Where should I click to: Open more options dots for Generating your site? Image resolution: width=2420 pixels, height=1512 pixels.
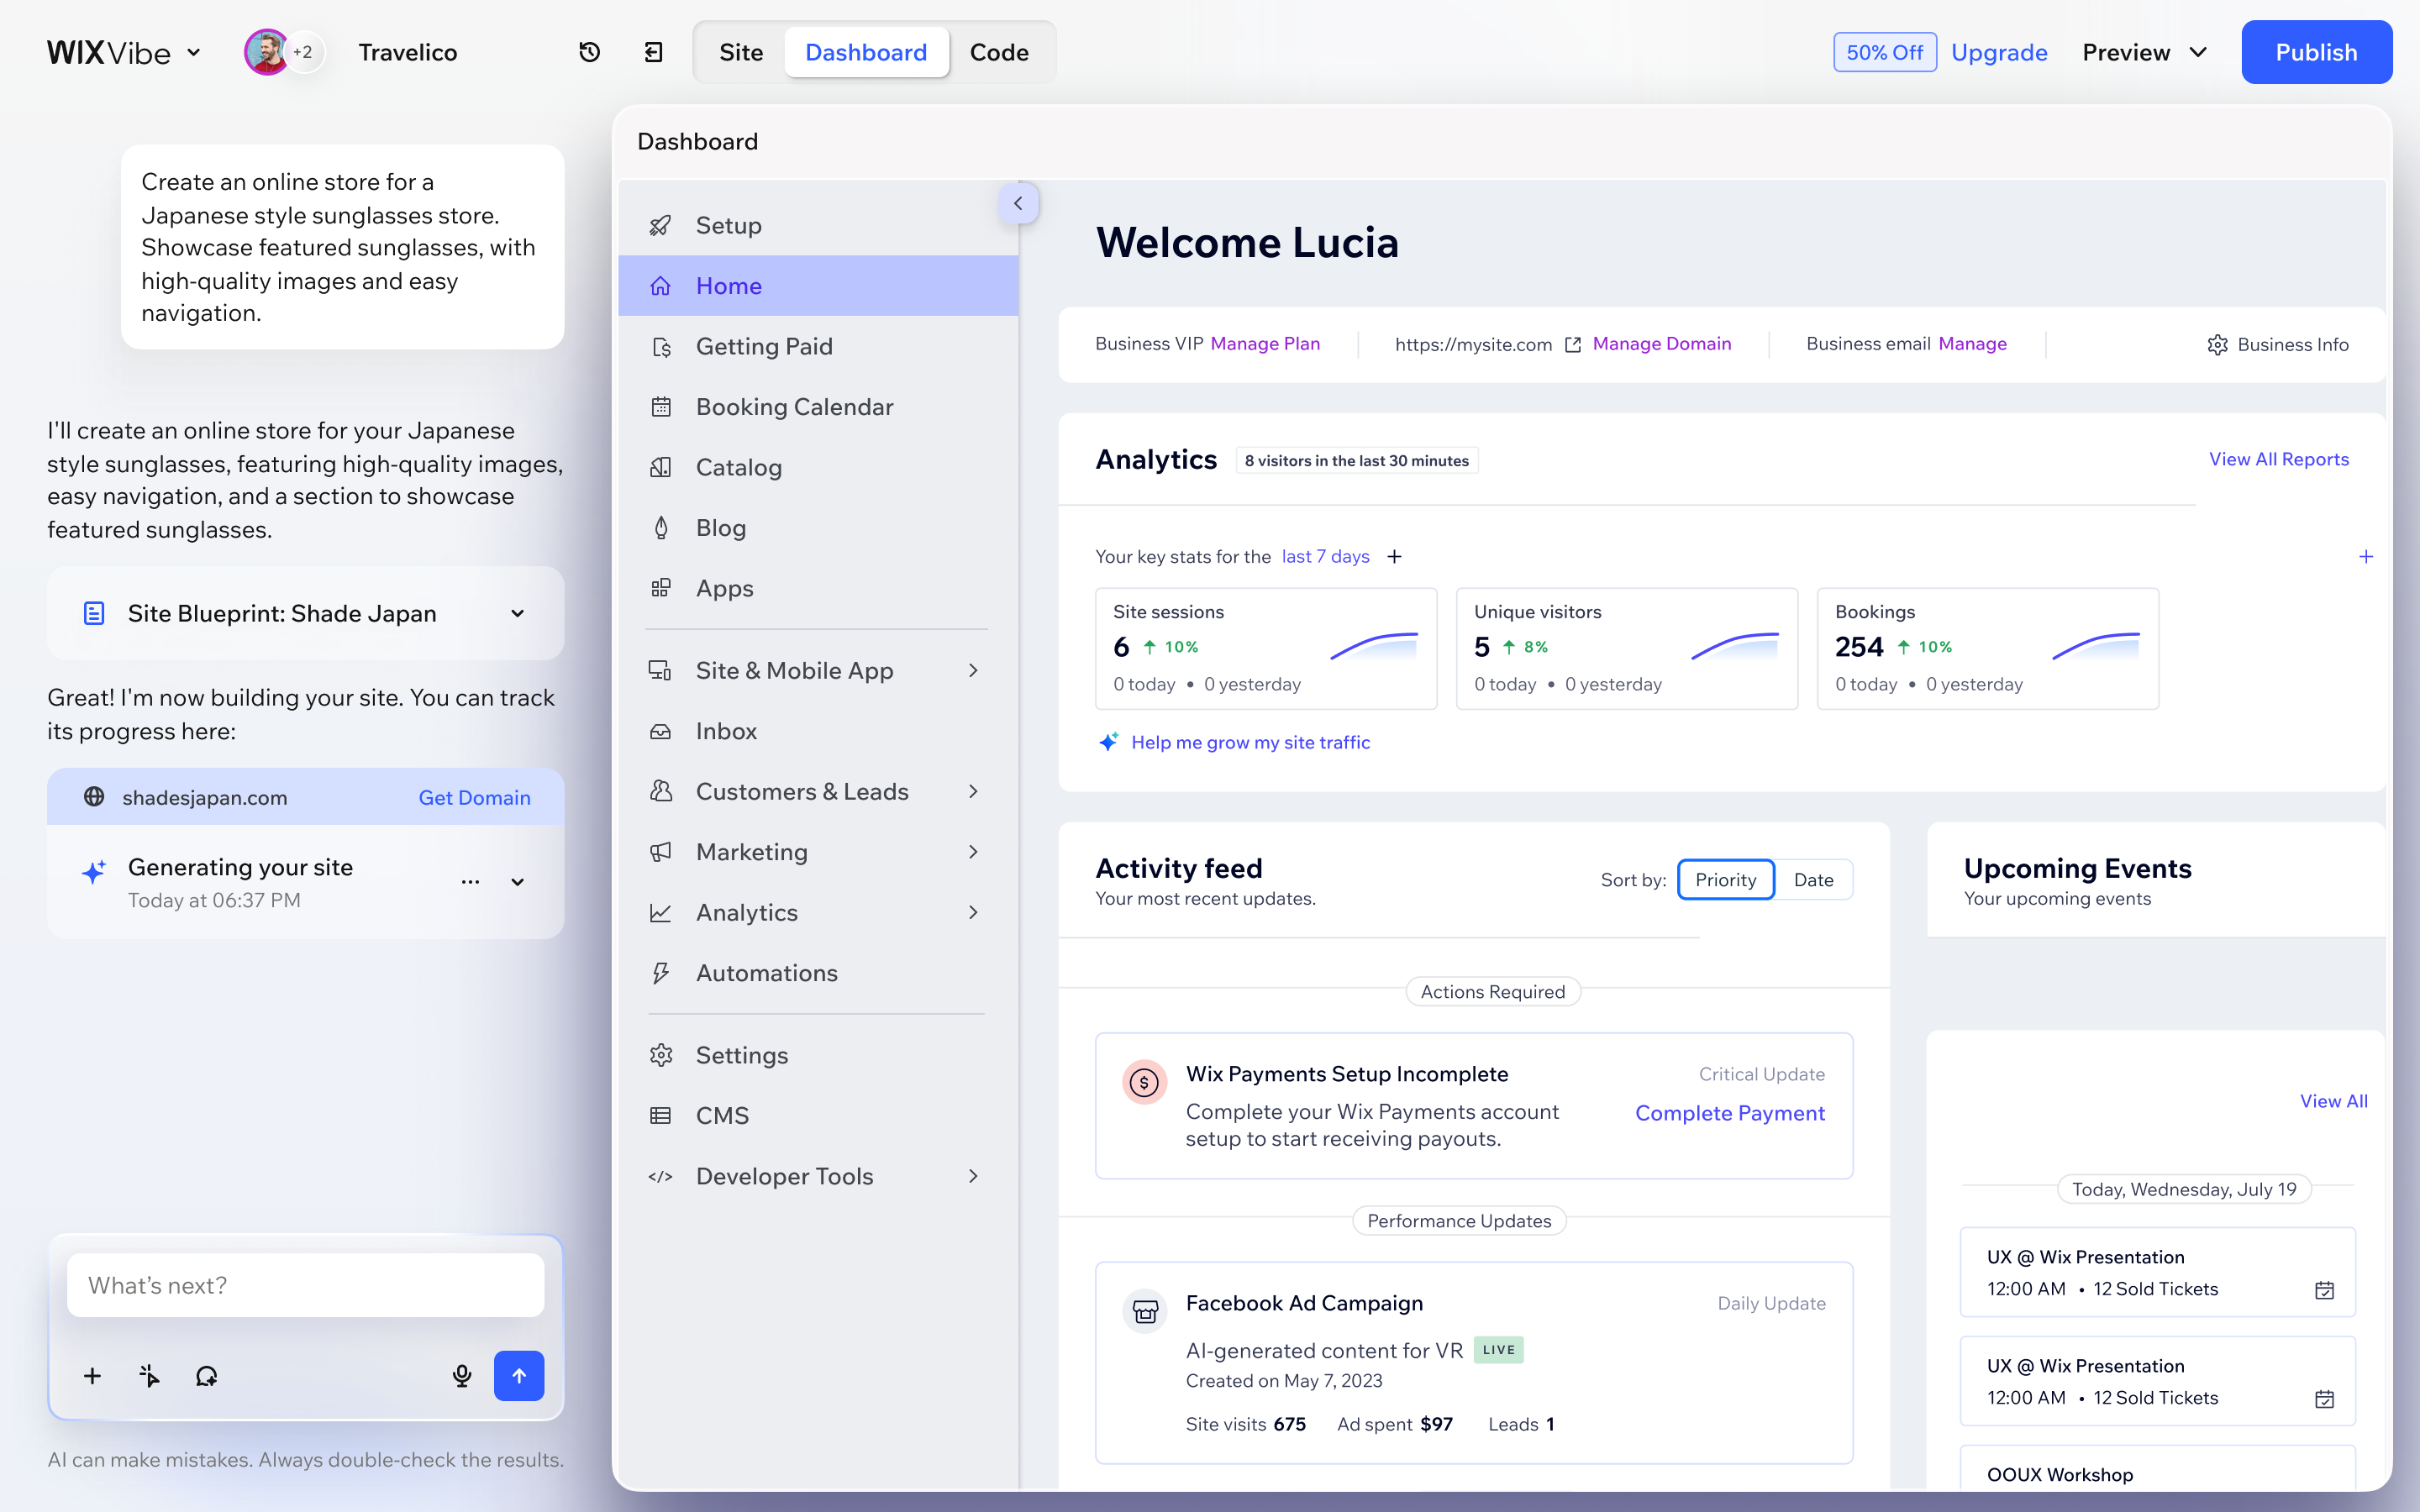(x=470, y=882)
